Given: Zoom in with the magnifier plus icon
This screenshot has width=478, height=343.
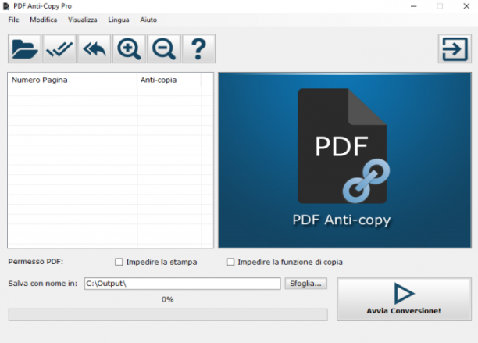Looking at the screenshot, I should click(129, 48).
